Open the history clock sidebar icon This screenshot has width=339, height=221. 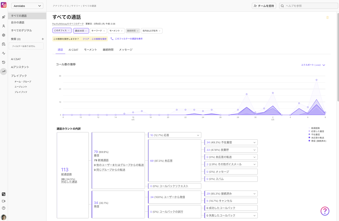pyautogui.click(x=4, y=62)
